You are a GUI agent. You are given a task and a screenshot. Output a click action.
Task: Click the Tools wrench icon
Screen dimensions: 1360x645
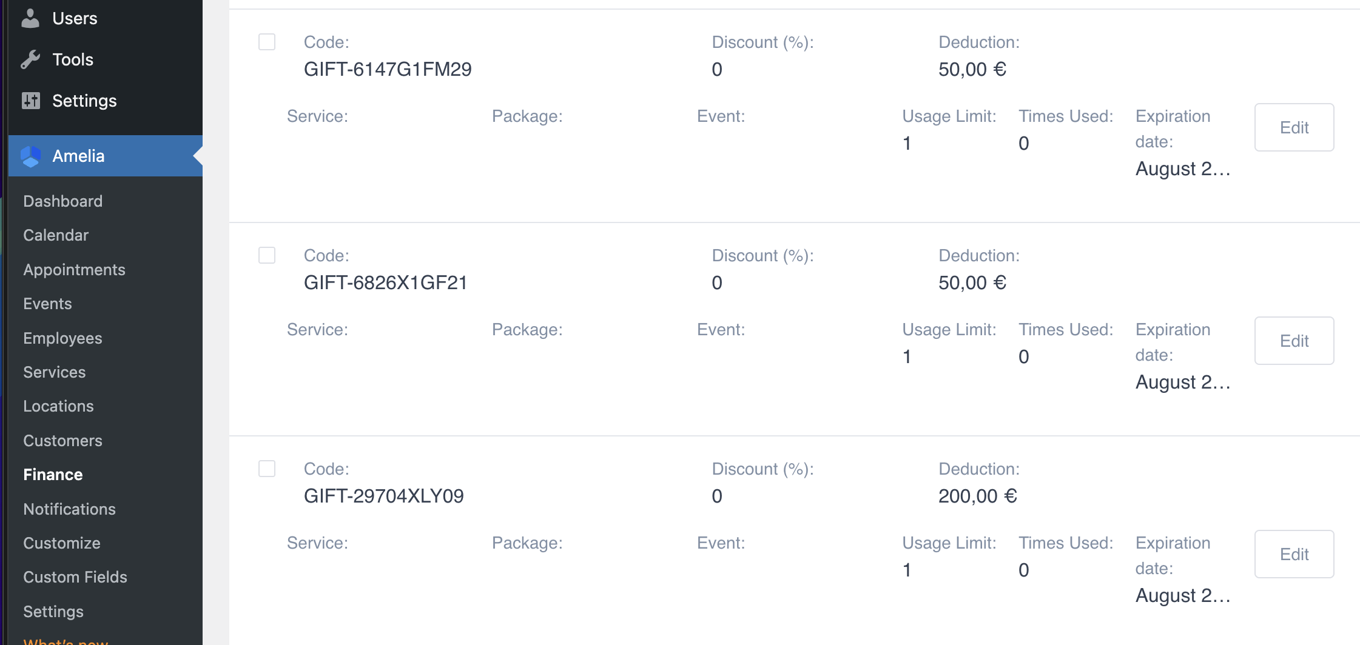coord(30,59)
